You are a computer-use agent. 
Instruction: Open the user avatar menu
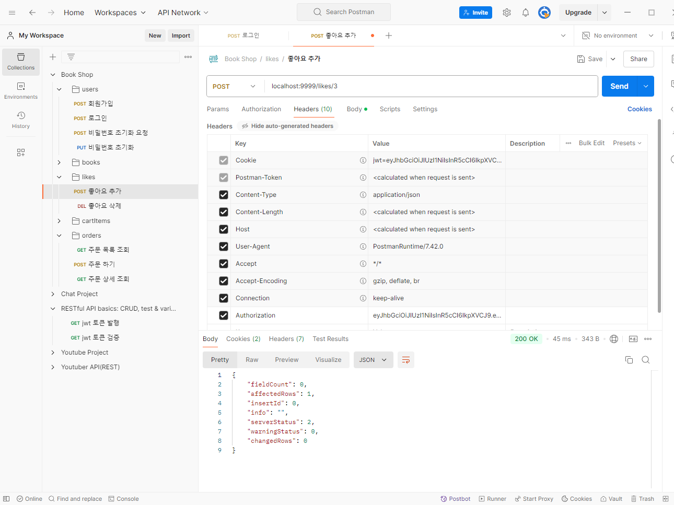[544, 13]
